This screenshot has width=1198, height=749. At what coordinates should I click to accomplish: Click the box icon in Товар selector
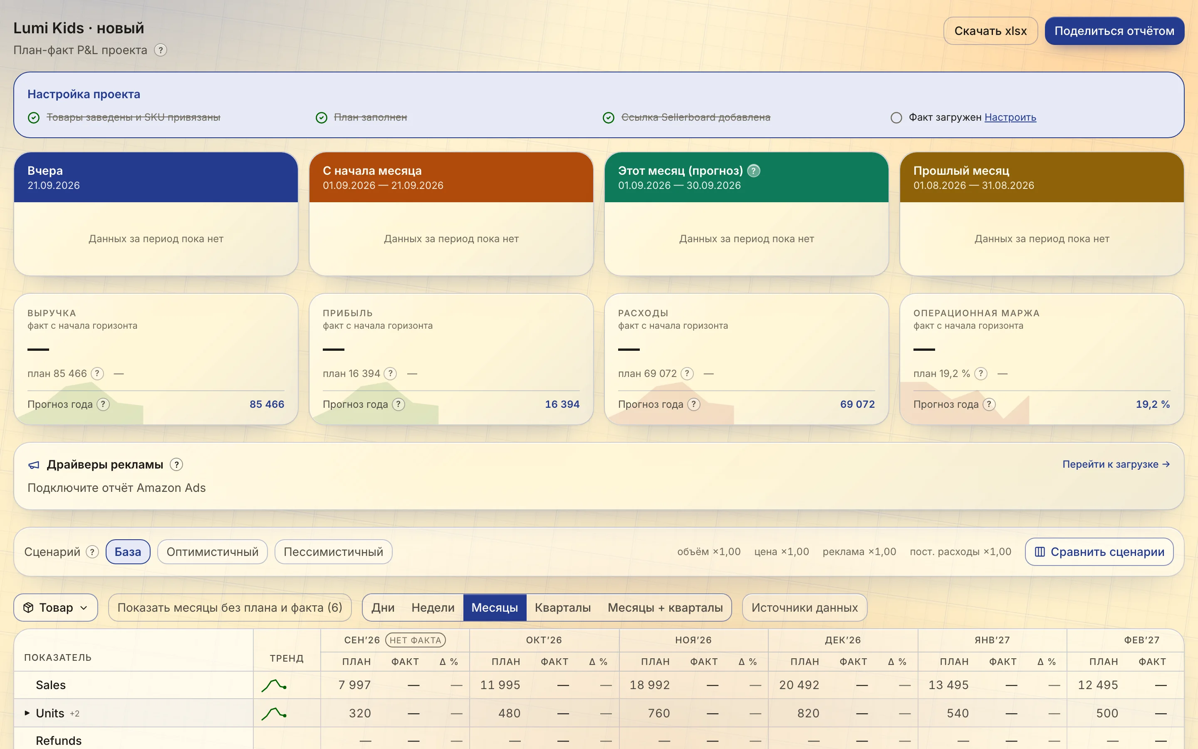tap(28, 608)
